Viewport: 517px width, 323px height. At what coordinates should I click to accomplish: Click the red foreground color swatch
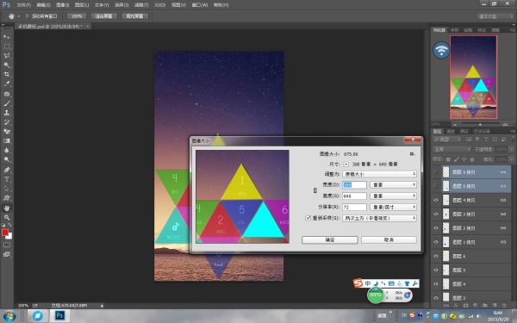click(5, 233)
